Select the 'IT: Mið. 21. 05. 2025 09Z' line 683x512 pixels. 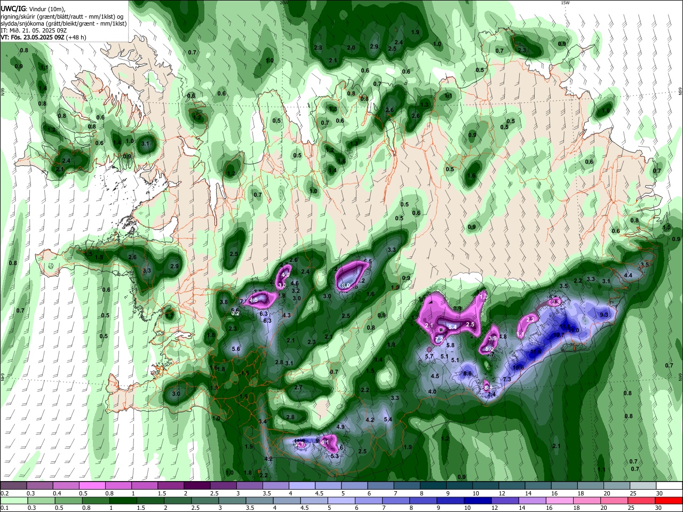pos(33,30)
